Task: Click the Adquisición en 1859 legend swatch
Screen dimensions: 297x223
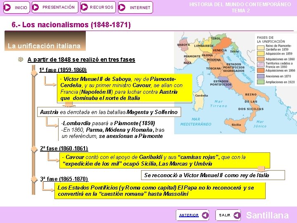Action: [x=261, y=53]
